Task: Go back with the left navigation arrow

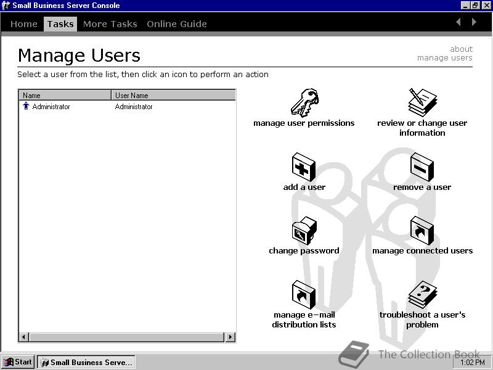Action: coord(458,22)
